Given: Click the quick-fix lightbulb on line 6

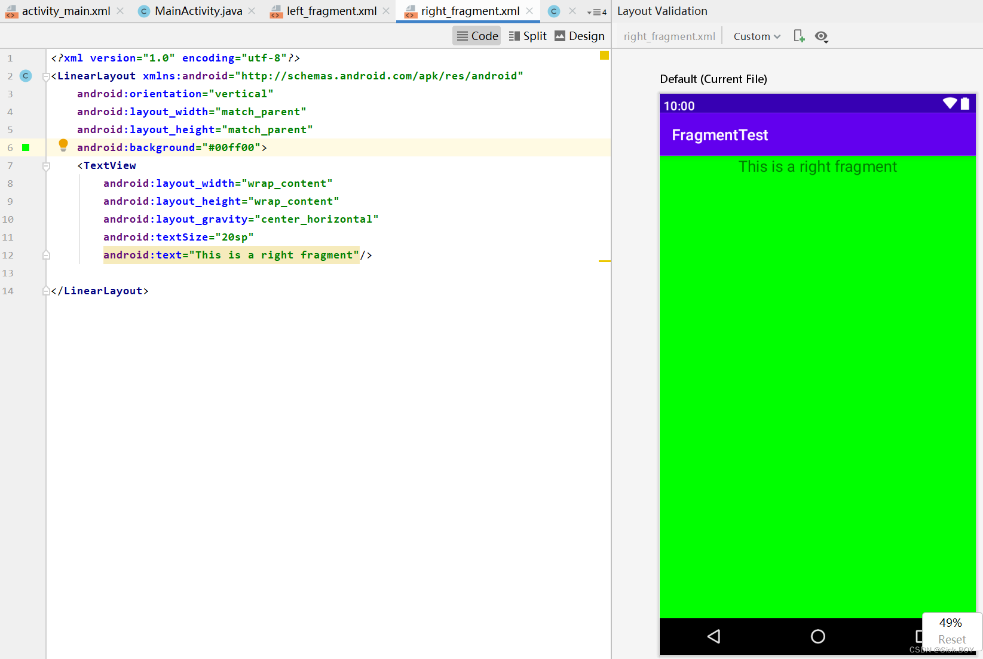Looking at the screenshot, I should click(63, 145).
